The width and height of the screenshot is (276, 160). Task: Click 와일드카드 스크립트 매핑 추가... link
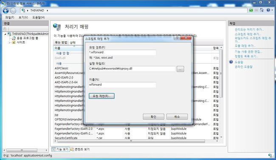253,39
